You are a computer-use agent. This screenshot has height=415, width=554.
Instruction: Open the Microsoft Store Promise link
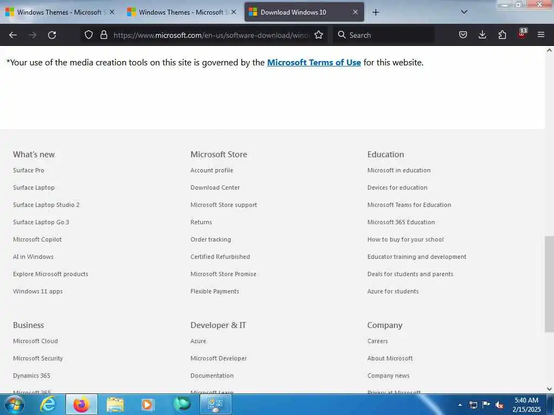point(223,274)
